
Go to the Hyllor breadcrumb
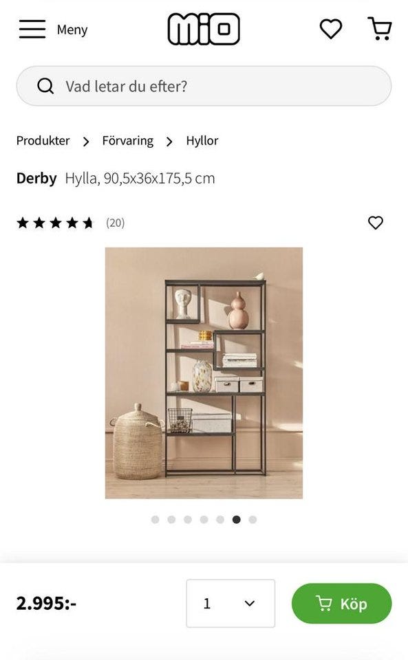coord(202,140)
